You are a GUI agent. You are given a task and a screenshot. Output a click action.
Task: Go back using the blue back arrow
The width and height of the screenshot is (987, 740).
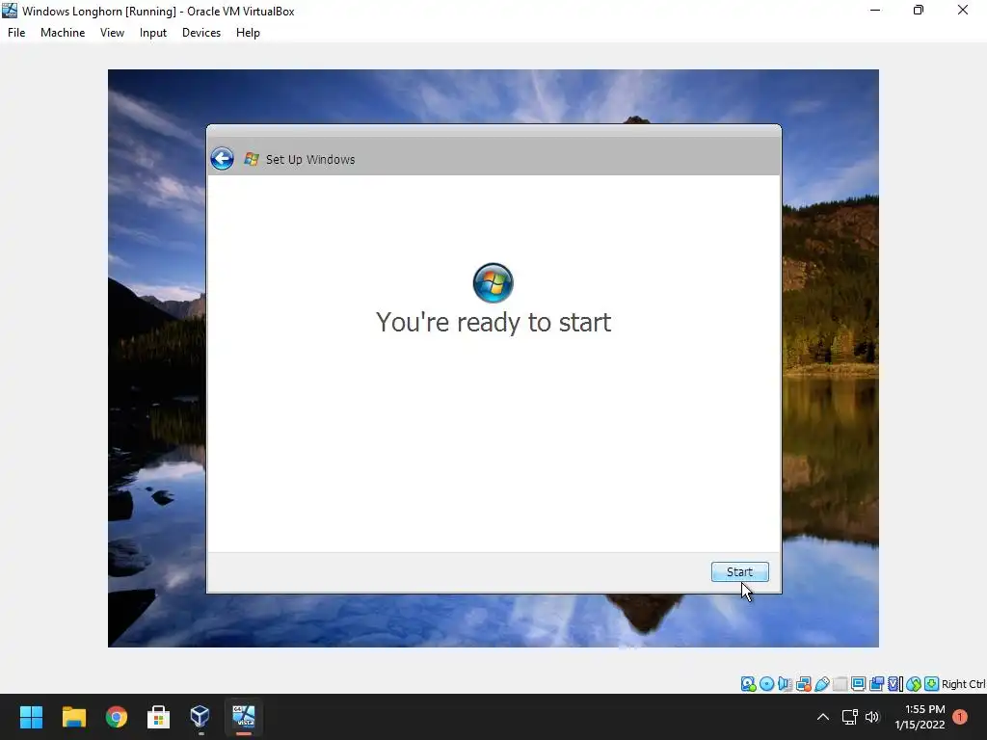pyautogui.click(x=223, y=159)
